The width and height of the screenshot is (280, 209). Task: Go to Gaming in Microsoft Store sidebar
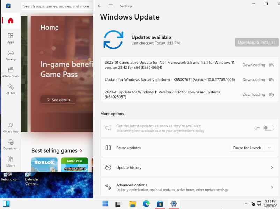pyautogui.click(x=10, y=55)
